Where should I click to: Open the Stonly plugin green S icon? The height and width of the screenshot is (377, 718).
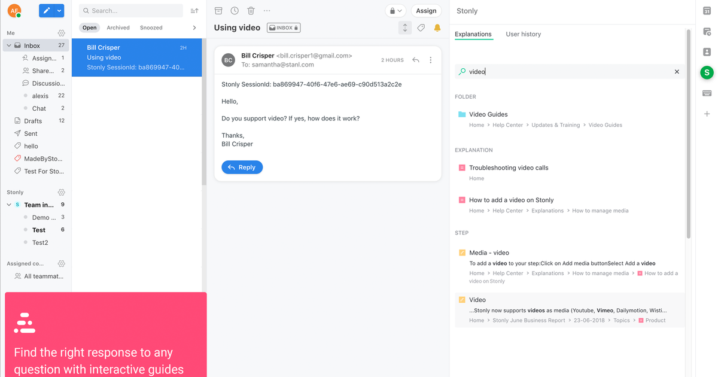tap(707, 72)
